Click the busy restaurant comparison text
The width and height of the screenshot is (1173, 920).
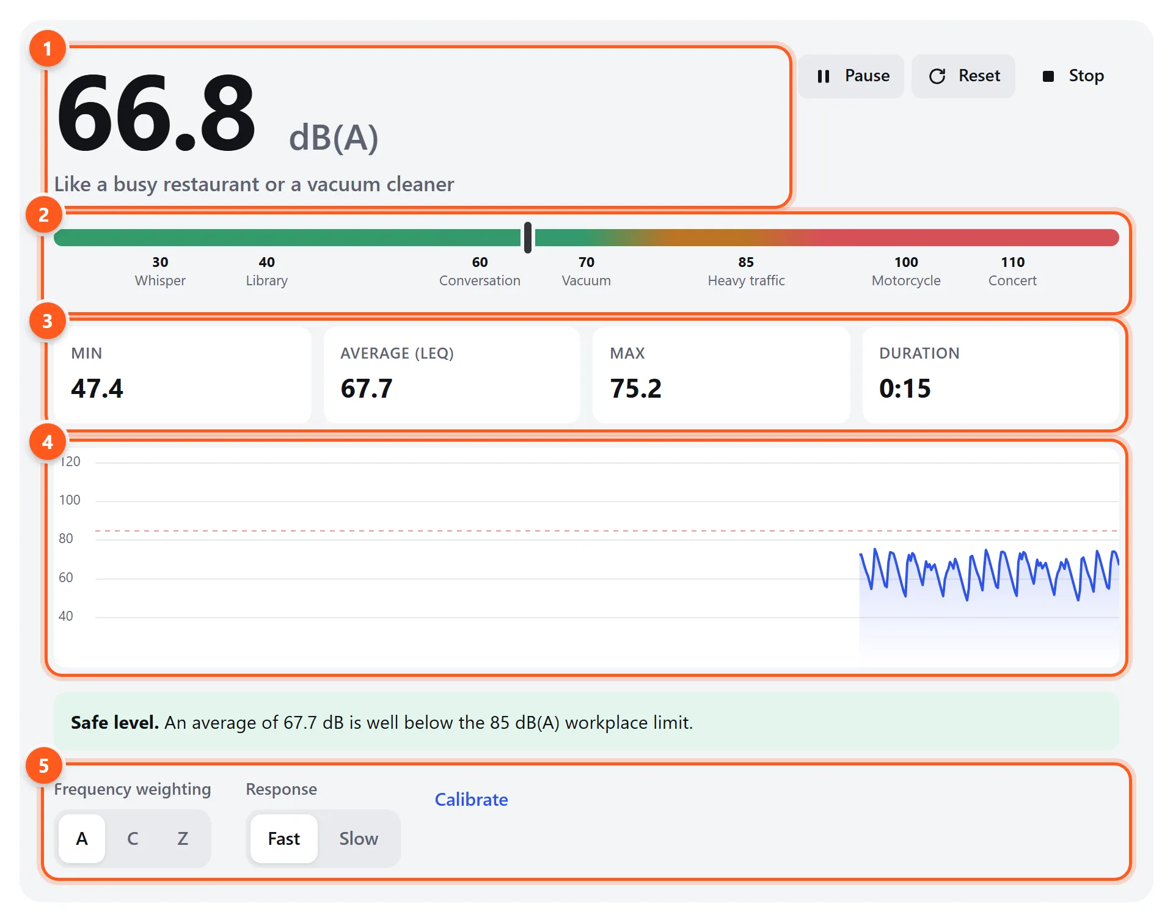tap(254, 184)
